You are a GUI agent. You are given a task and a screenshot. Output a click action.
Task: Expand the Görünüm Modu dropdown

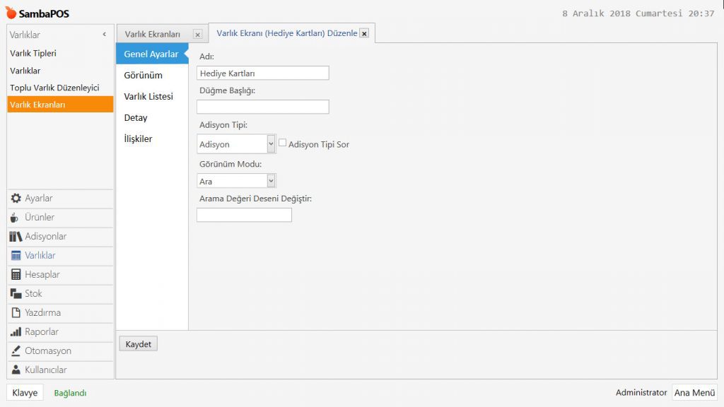[x=271, y=182]
